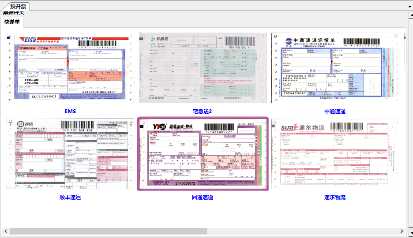Open the tab list dropdown arrow
Viewport: 413px width, 238px height.
click(410, 7)
